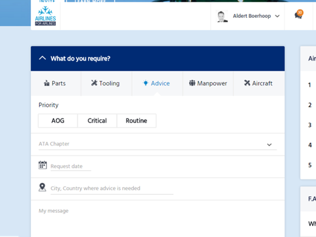Click the Priority label

pyautogui.click(x=49, y=105)
